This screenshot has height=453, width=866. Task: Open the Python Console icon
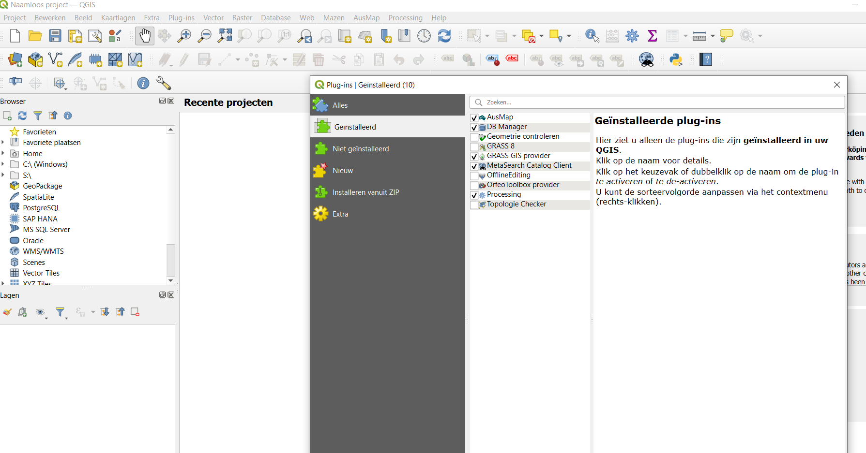click(x=676, y=59)
